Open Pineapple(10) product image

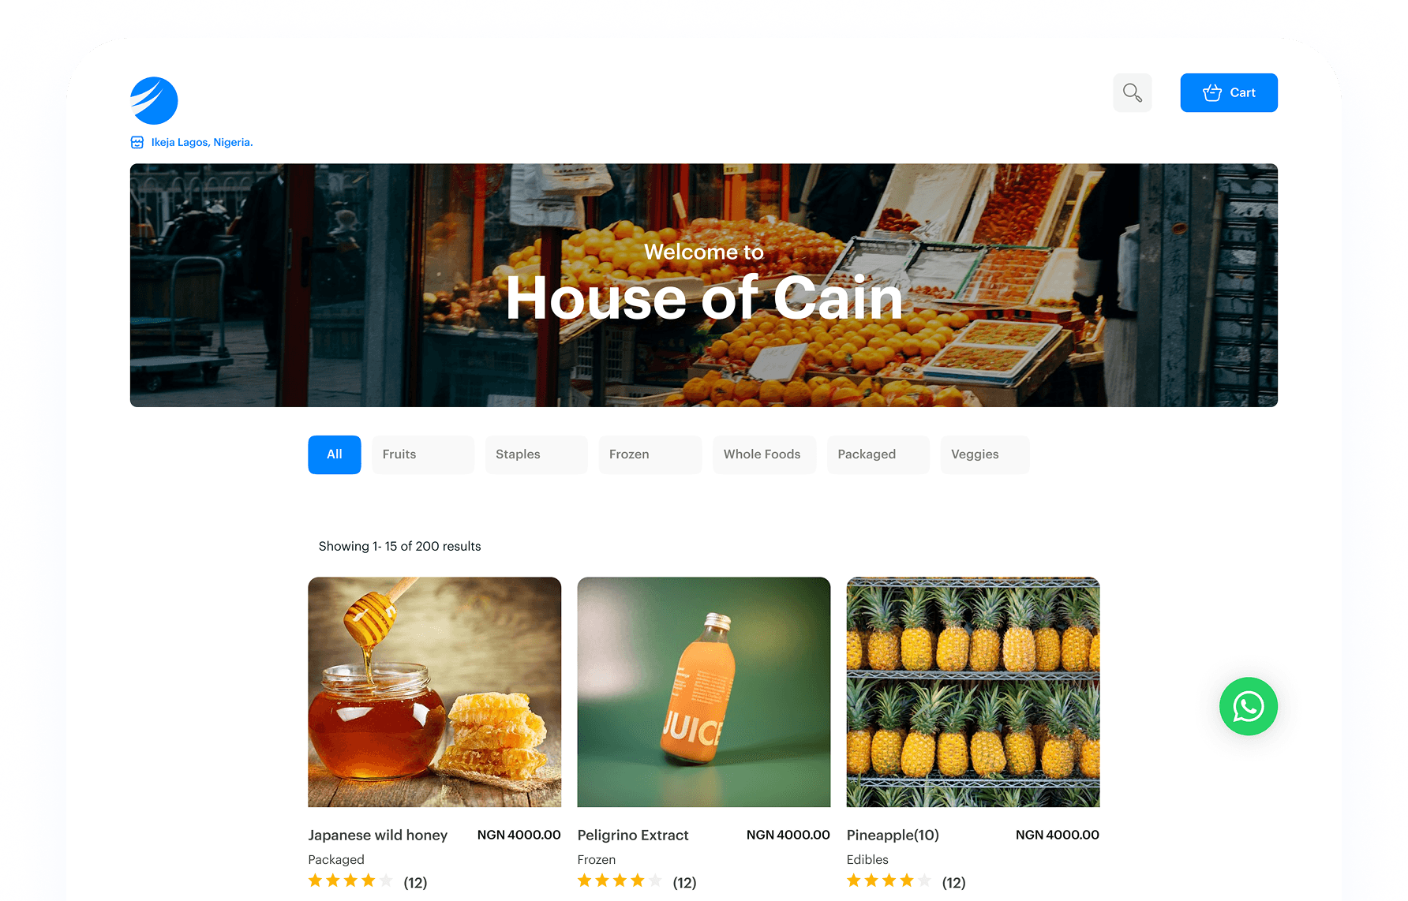pyautogui.click(x=972, y=692)
